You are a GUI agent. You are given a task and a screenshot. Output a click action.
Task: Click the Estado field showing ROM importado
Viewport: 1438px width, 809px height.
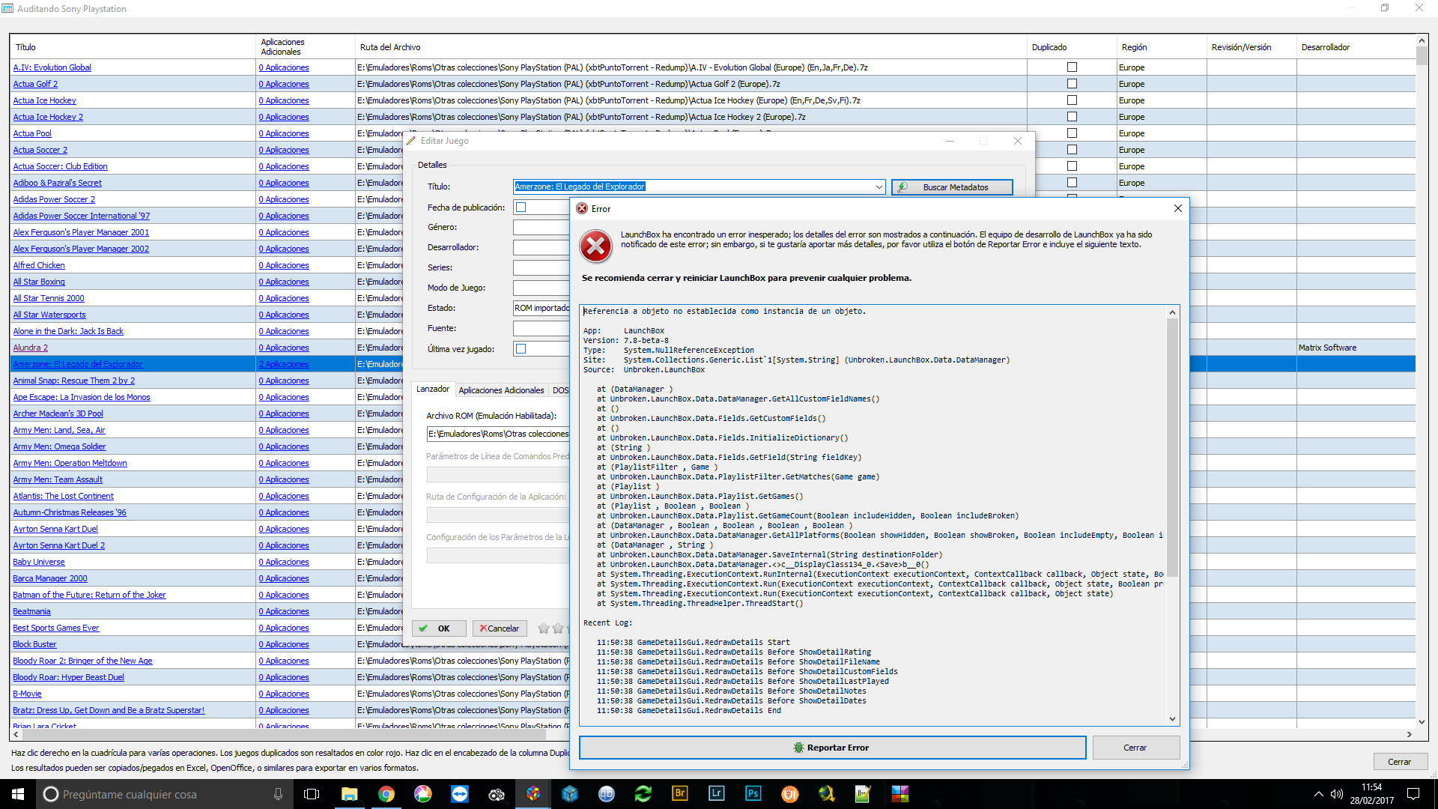click(x=541, y=308)
